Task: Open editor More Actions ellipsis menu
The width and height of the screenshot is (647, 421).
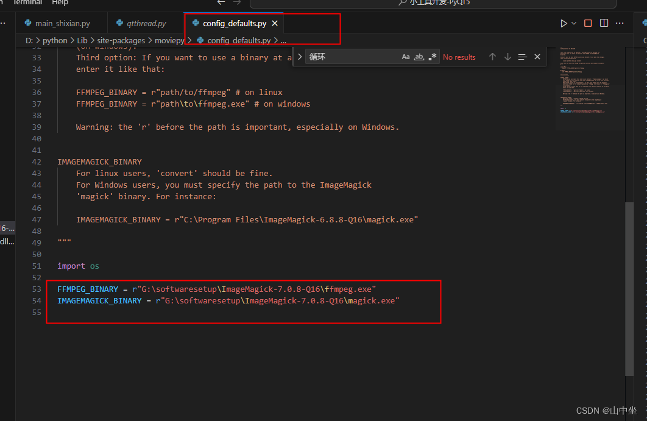Action: (x=620, y=23)
